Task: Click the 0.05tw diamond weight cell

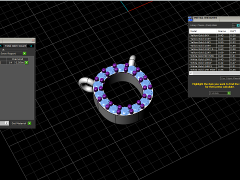Action: tap(19, 62)
